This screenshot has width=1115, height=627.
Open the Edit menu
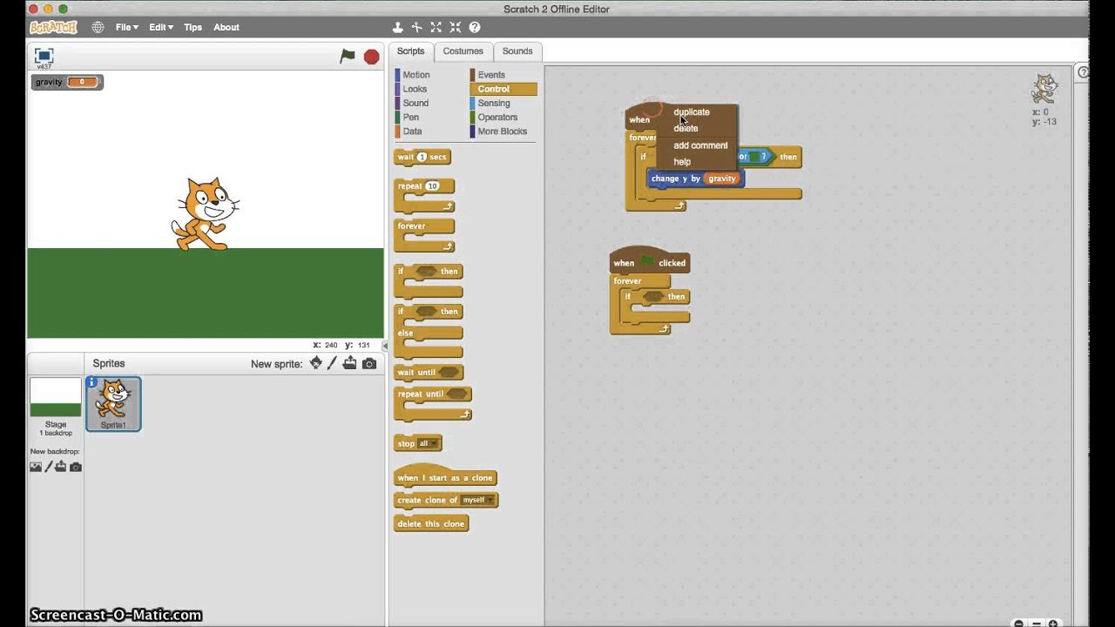click(x=161, y=27)
